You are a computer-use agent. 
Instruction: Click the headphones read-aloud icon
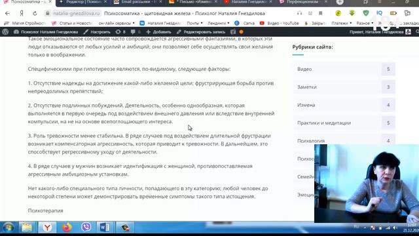[300, 13]
